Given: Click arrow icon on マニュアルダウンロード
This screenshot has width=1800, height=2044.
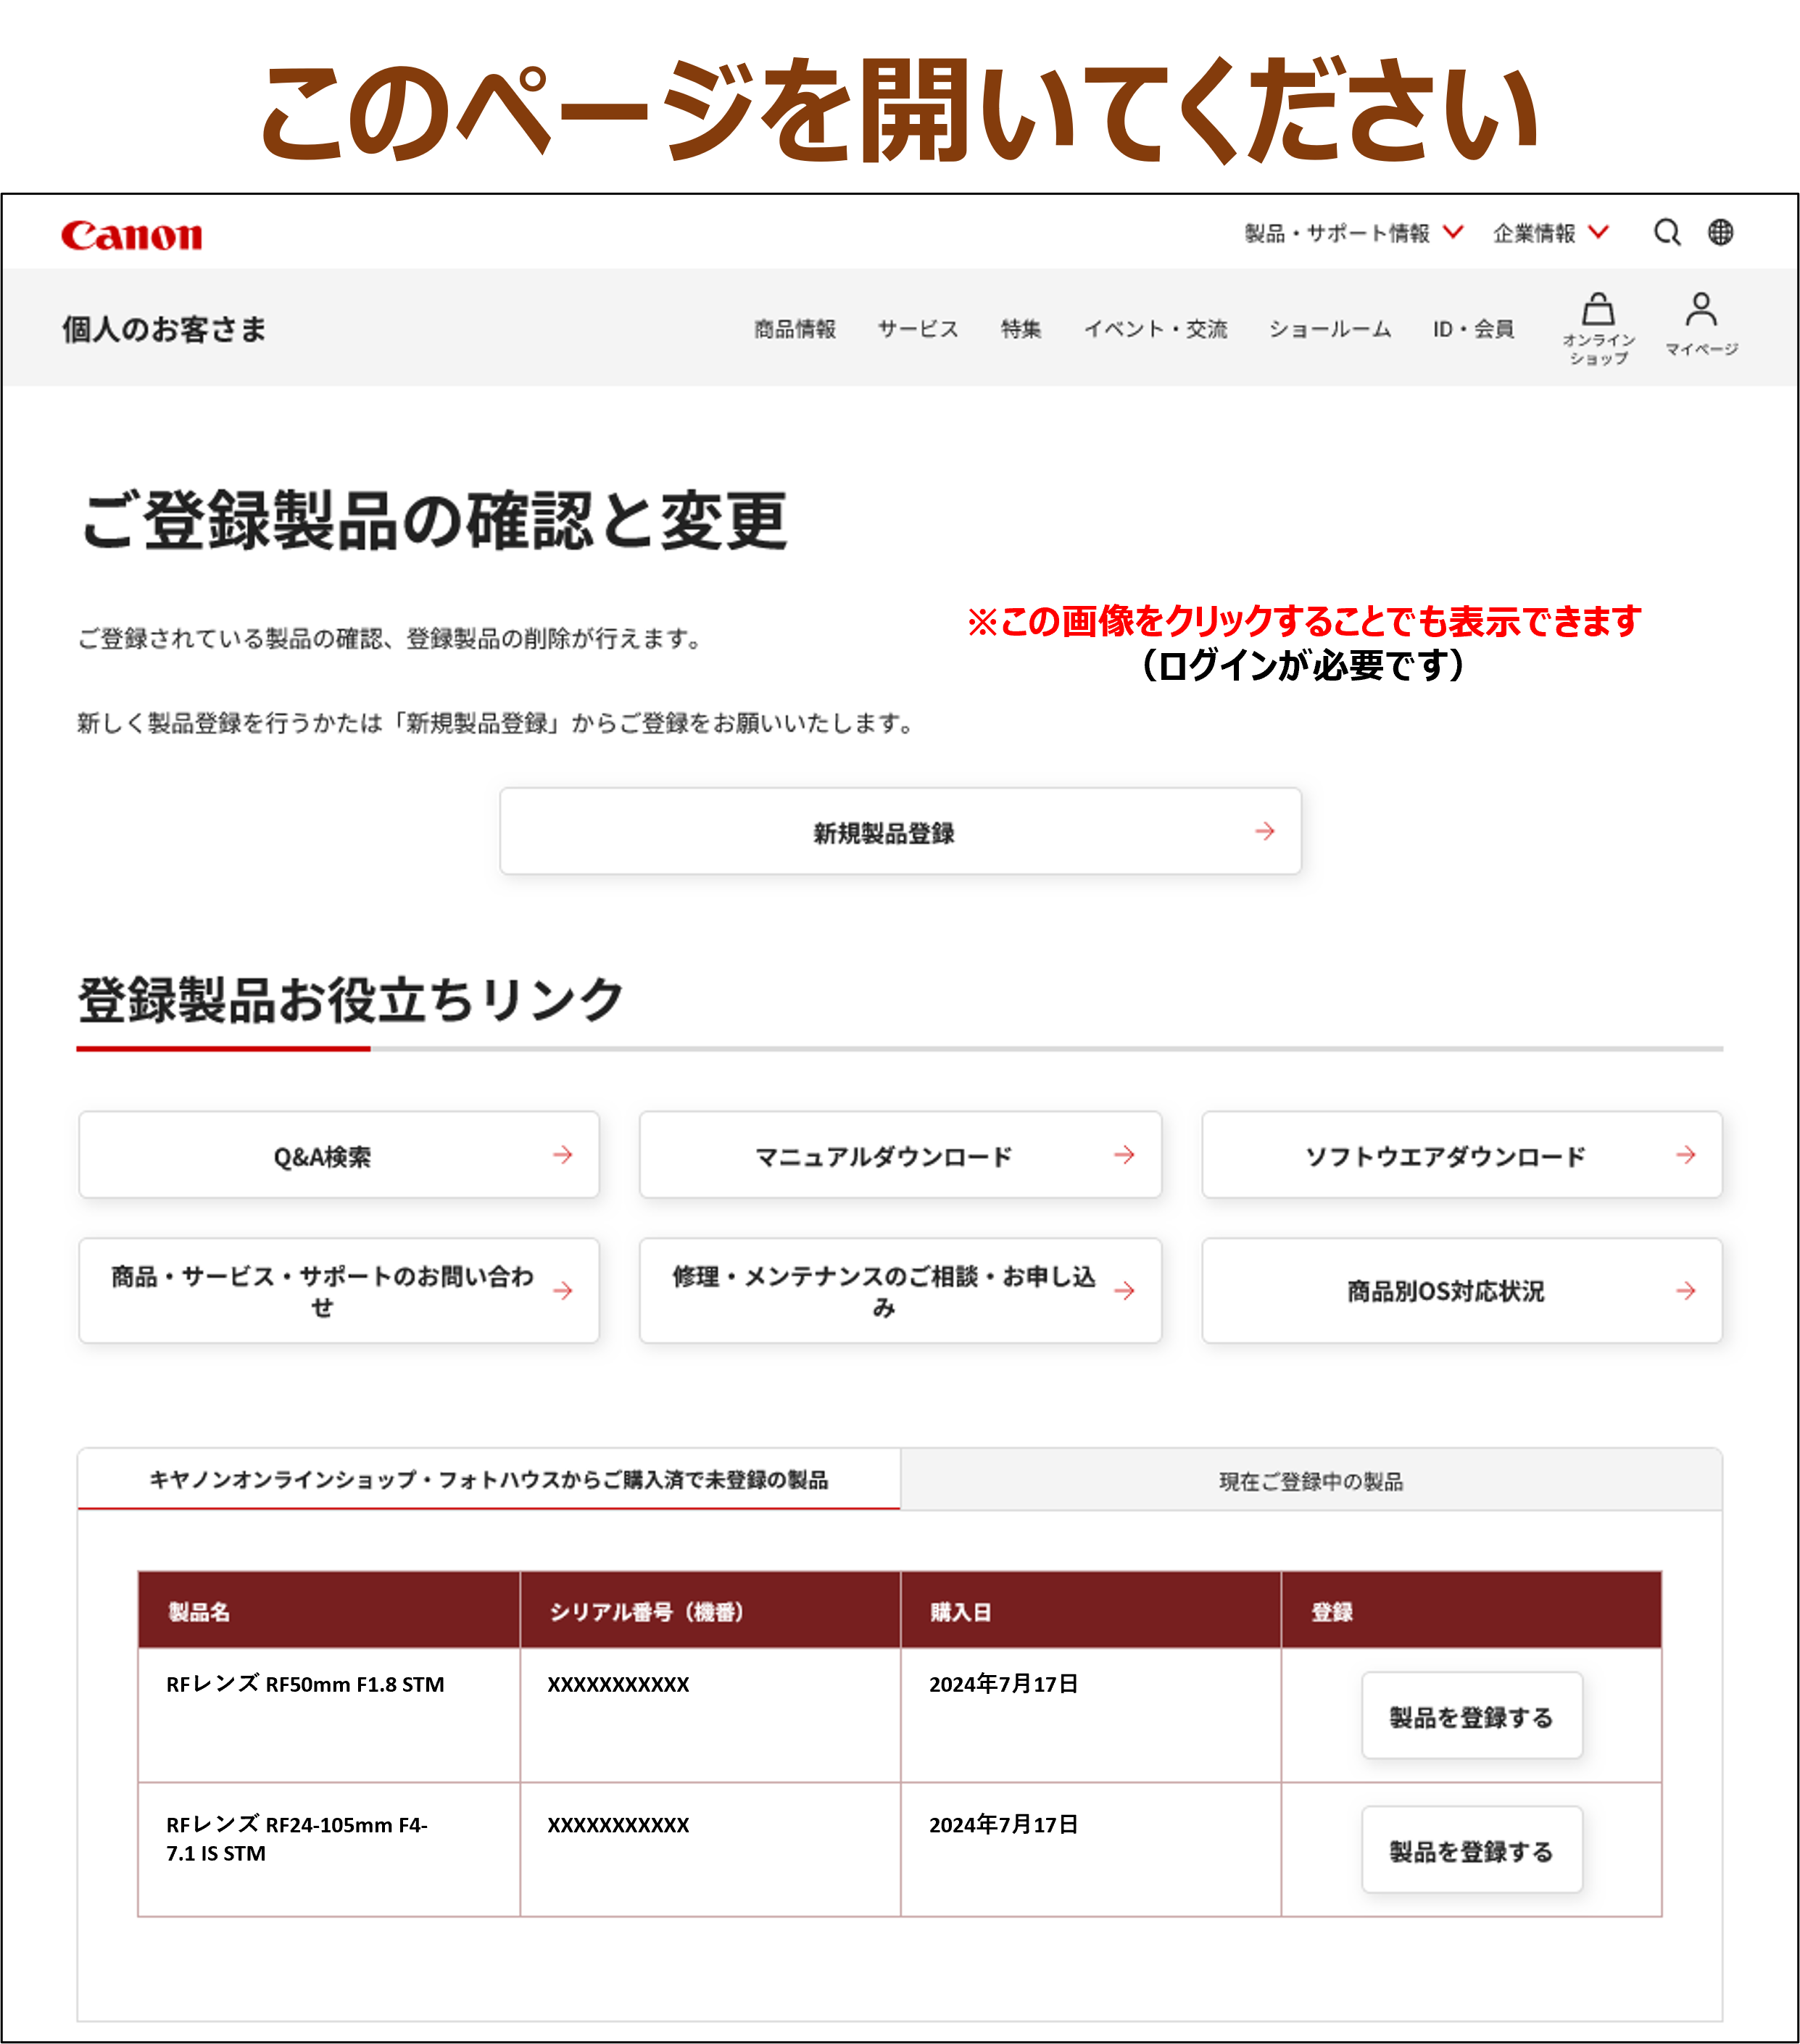Looking at the screenshot, I should point(1124,1155).
